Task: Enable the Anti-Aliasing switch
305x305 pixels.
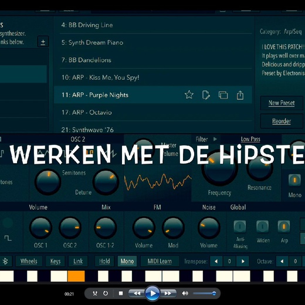Action: point(240,226)
